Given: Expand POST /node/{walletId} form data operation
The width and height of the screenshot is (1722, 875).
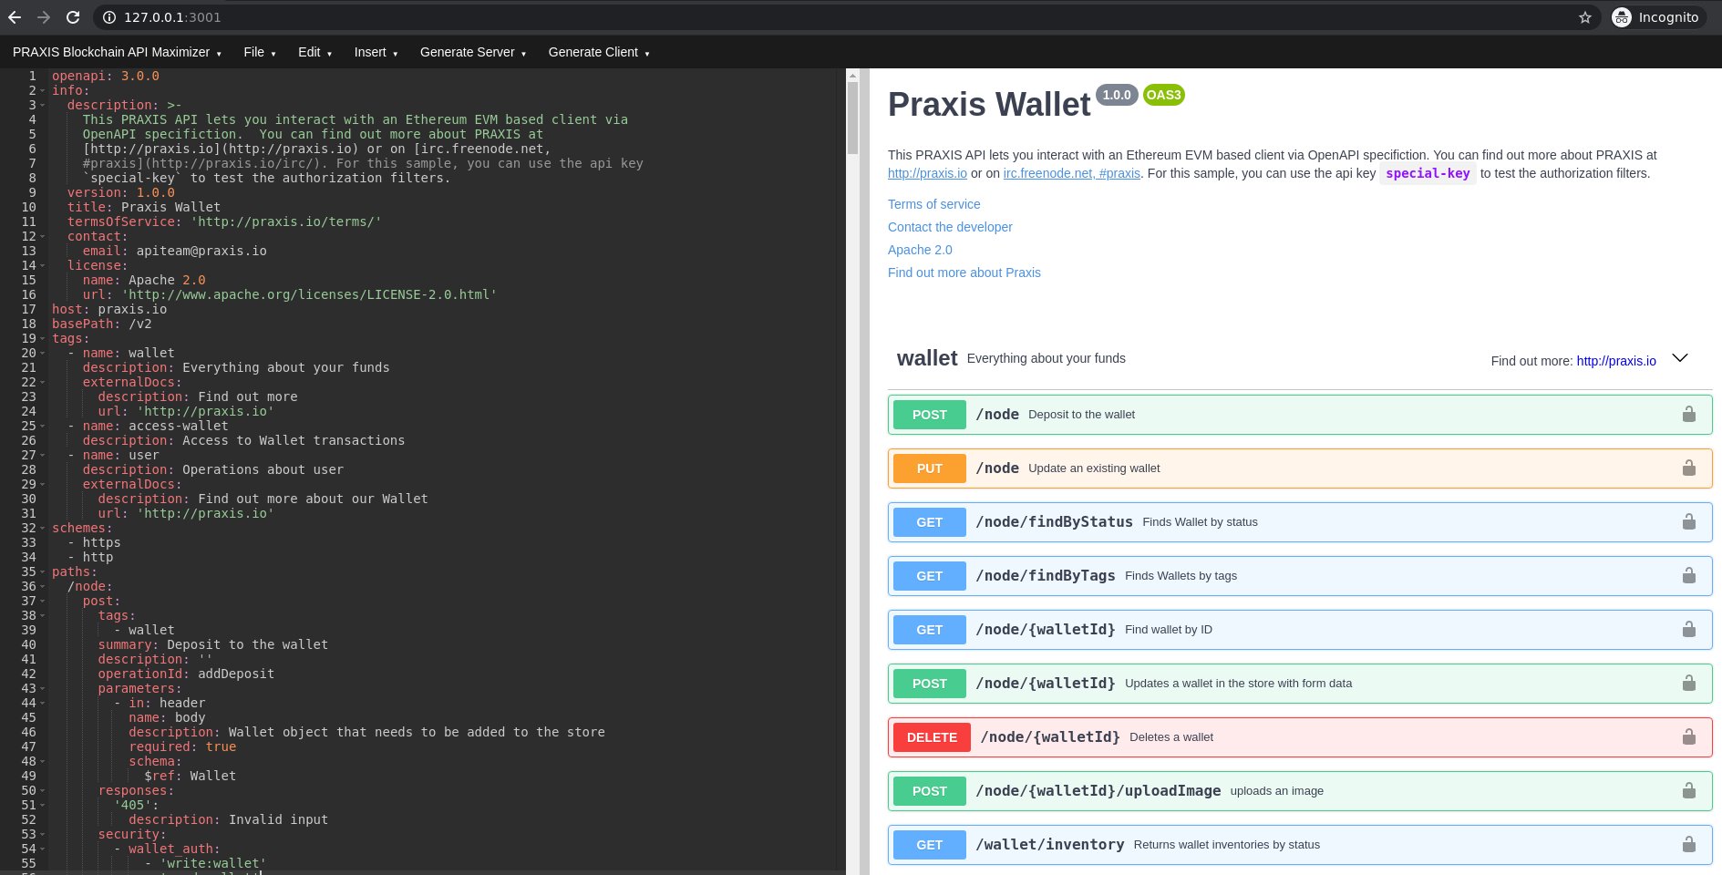Looking at the screenshot, I should (x=1300, y=683).
